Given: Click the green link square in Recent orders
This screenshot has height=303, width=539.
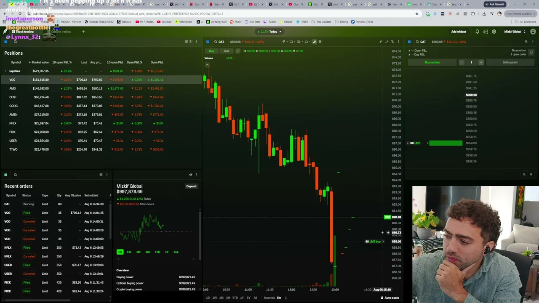Looking at the screenshot, I should [5, 175].
